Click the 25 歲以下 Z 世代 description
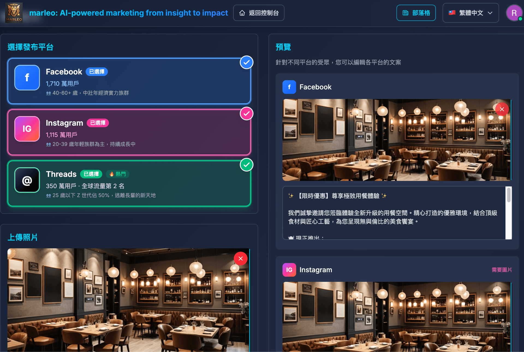Screen dimensions: 524x352 coord(101,195)
